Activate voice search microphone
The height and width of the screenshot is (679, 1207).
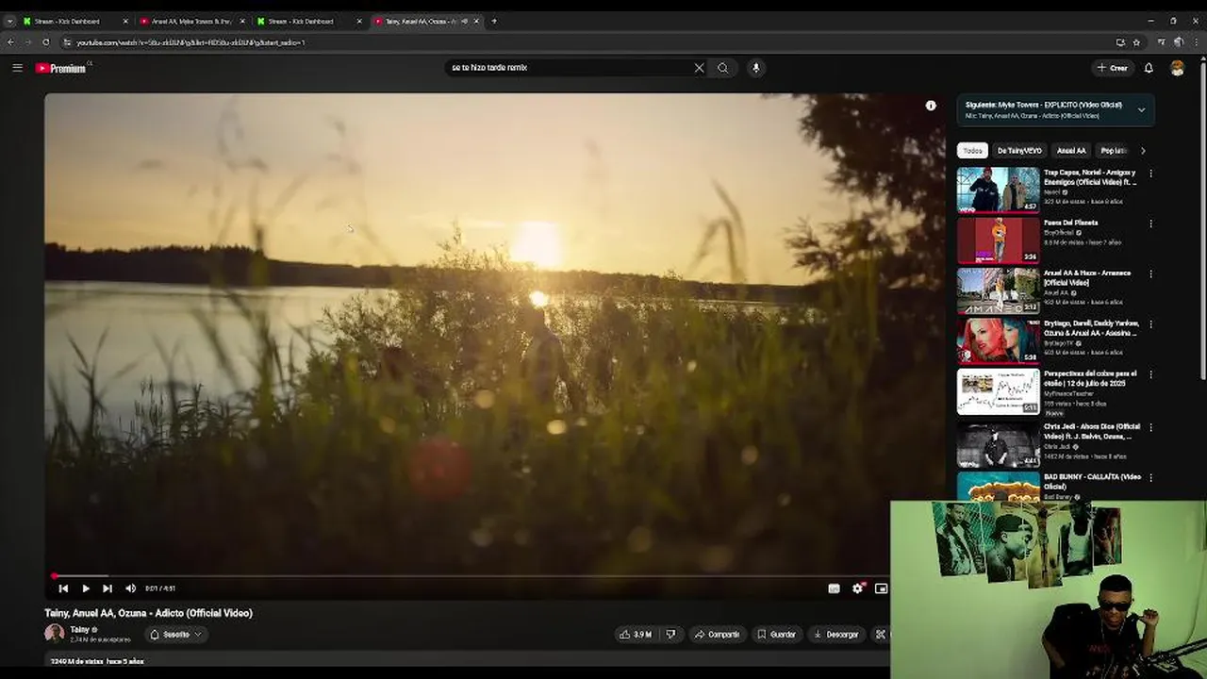755,68
